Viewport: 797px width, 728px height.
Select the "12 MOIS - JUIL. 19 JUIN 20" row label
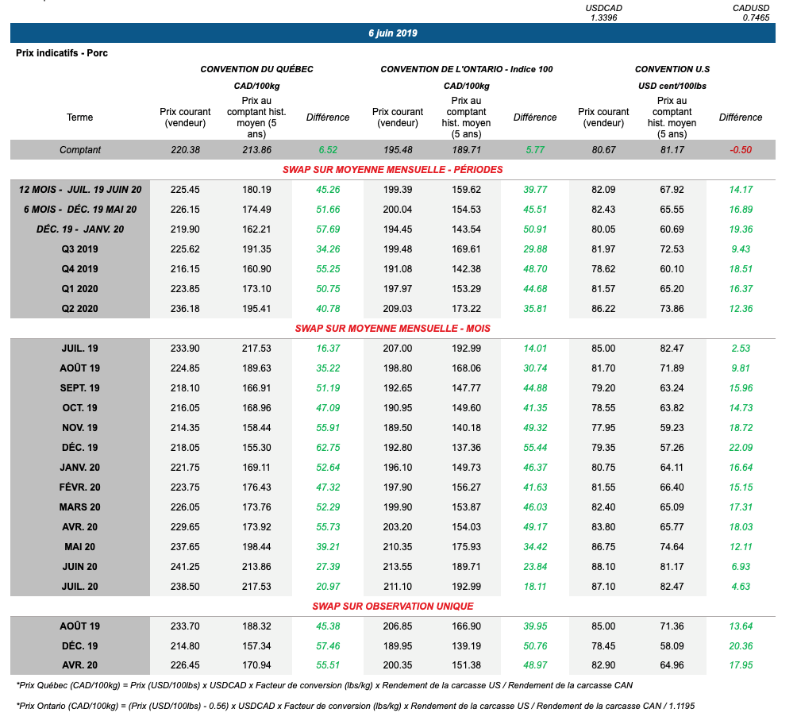pos(79,190)
